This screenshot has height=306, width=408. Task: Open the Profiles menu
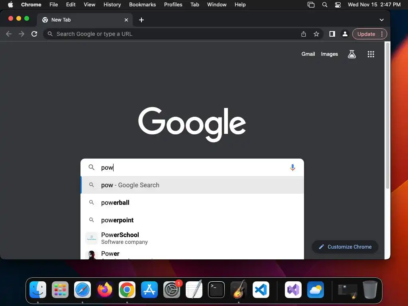click(173, 5)
